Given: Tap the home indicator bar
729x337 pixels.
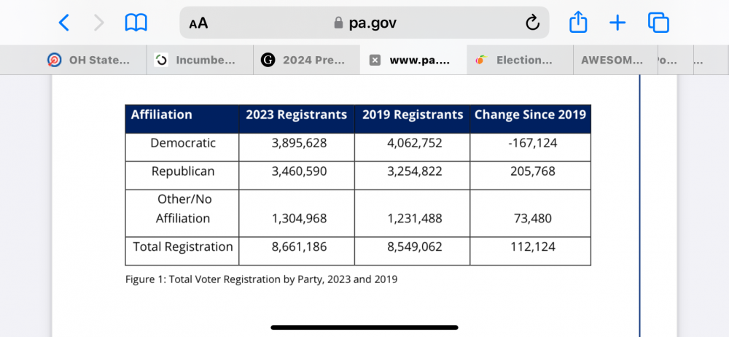Looking at the screenshot, I should (x=364, y=328).
